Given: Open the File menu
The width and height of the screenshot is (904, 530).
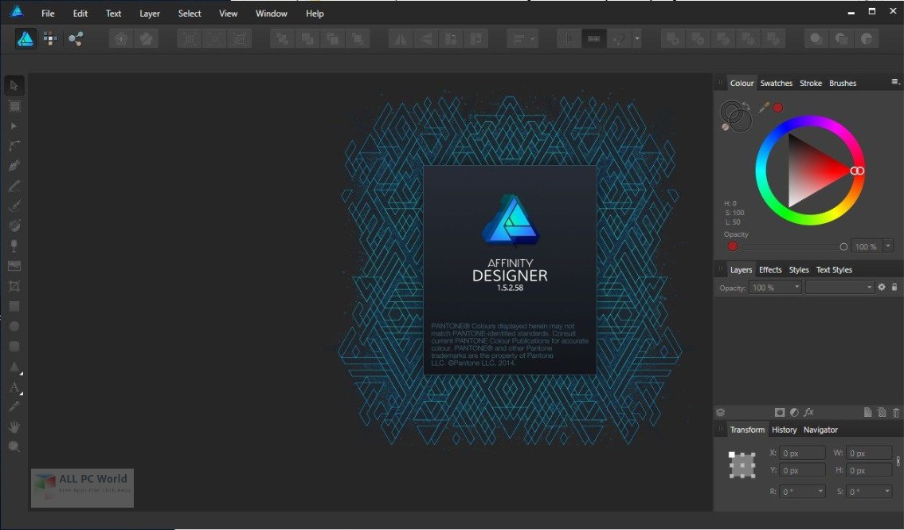Looking at the screenshot, I should 48,14.
